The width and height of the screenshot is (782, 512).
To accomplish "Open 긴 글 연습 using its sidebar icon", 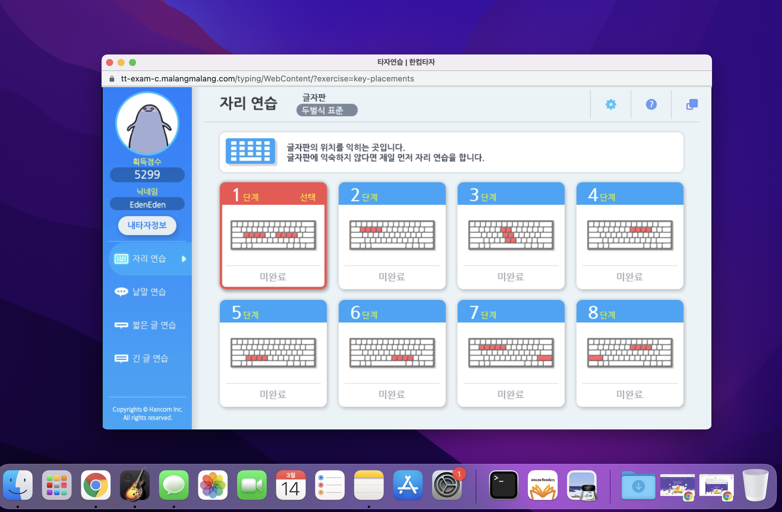I will (121, 358).
